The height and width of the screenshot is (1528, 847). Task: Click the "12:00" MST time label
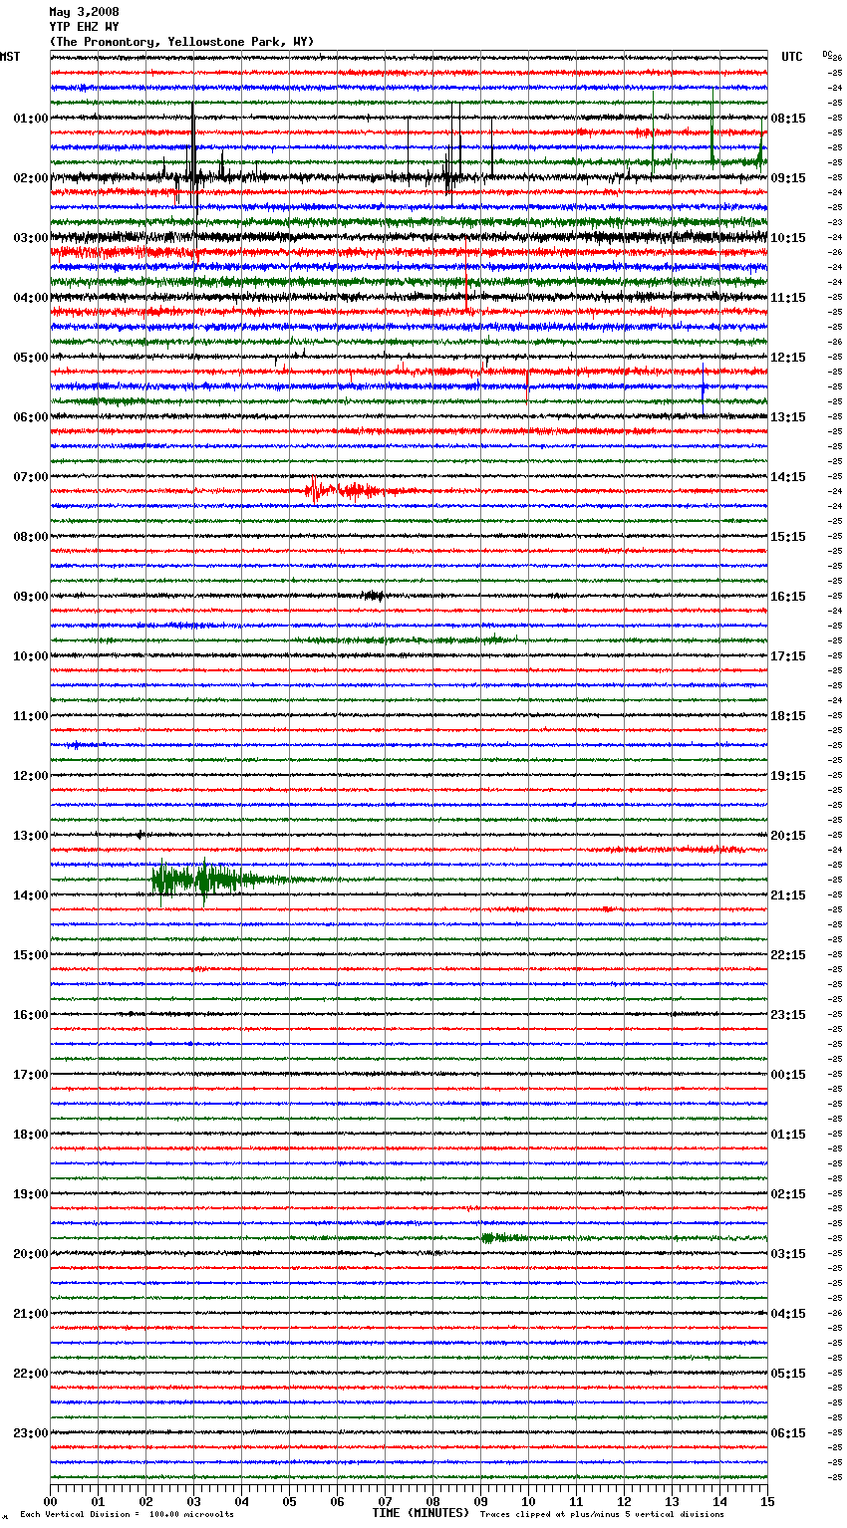pyautogui.click(x=31, y=776)
